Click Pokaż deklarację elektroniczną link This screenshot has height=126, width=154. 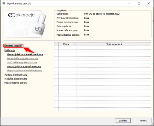(x=22, y=58)
